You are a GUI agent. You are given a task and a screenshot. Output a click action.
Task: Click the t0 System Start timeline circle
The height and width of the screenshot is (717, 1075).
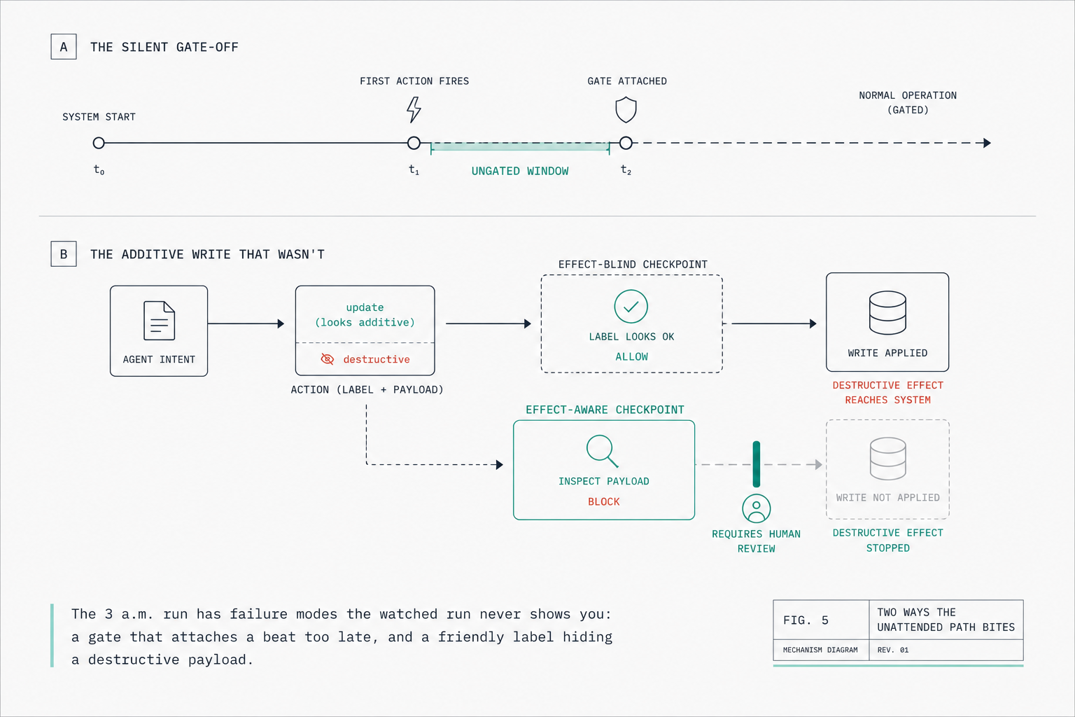(x=99, y=143)
